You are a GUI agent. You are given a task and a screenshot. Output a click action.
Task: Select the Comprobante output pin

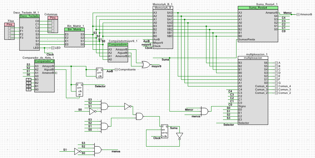click(x=116, y=69)
